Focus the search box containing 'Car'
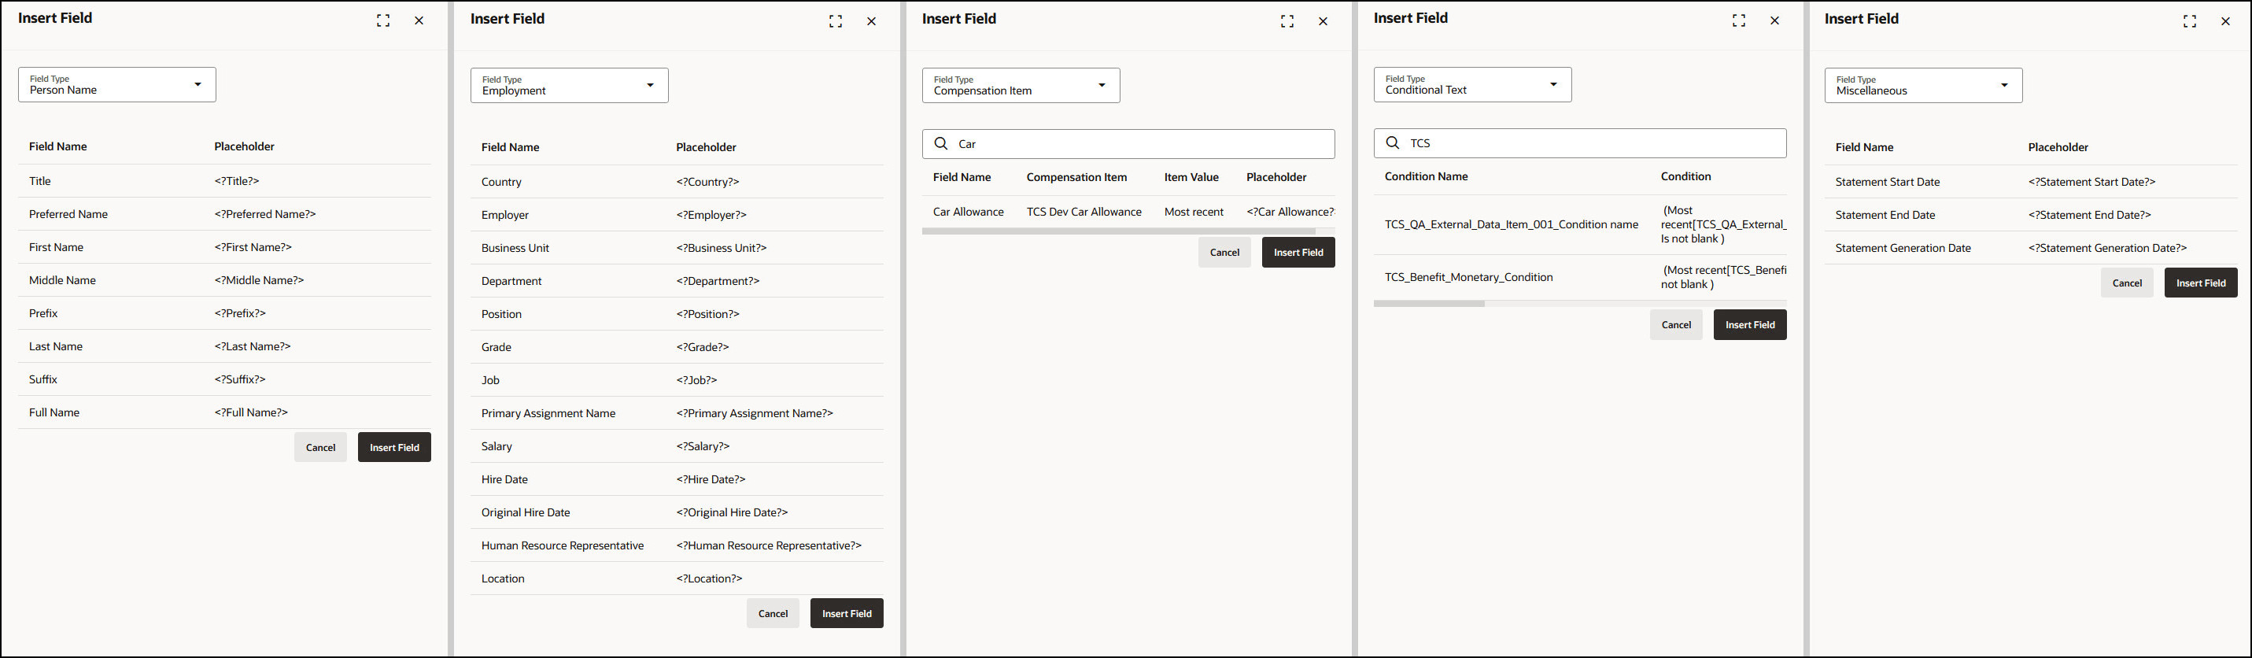This screenshot has width=2252, height=658. point(1128,143)
